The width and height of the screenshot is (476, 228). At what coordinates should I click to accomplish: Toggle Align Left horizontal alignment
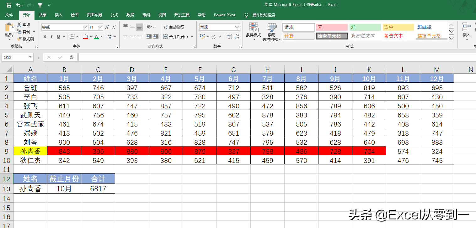click(x=126, y=37)
